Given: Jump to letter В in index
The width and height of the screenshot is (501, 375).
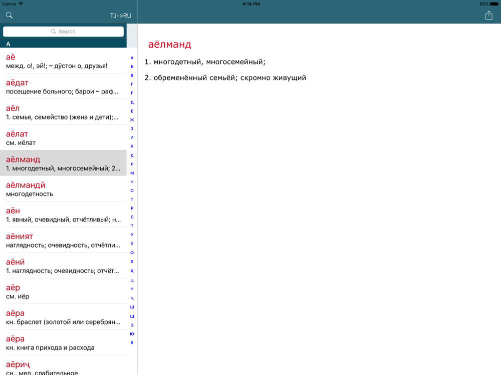Looking at the screenshot, I should pyautogui.click(x=132, y=75).
